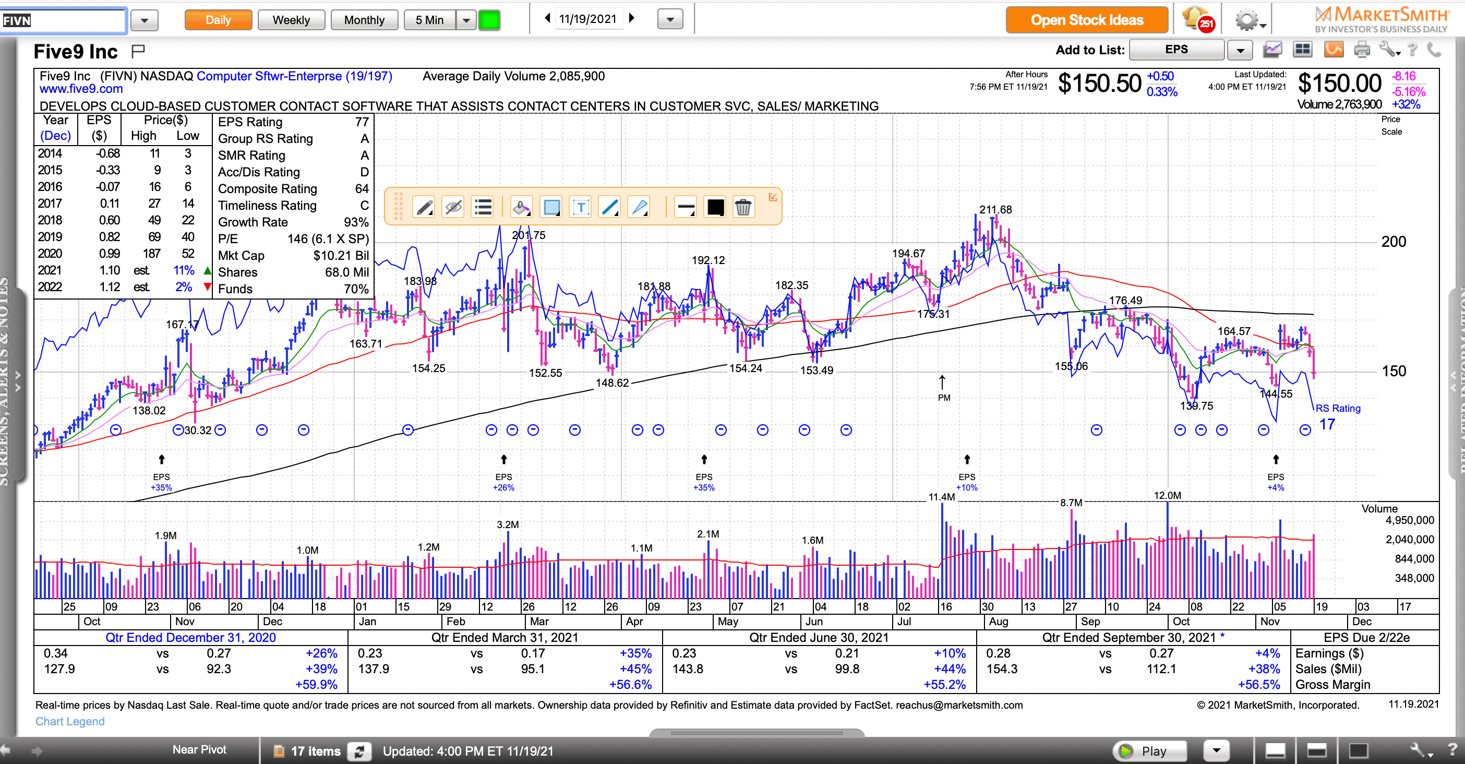1465x764 pixels.
Task: Open the dropdown next to Play
Action: pos(1217,750)
